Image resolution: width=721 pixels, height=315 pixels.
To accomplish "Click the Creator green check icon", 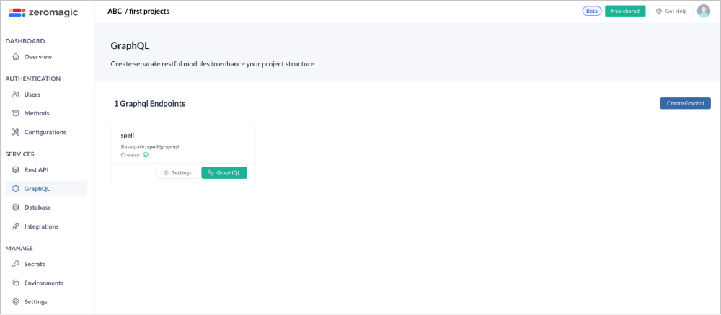I will point(146,155).
